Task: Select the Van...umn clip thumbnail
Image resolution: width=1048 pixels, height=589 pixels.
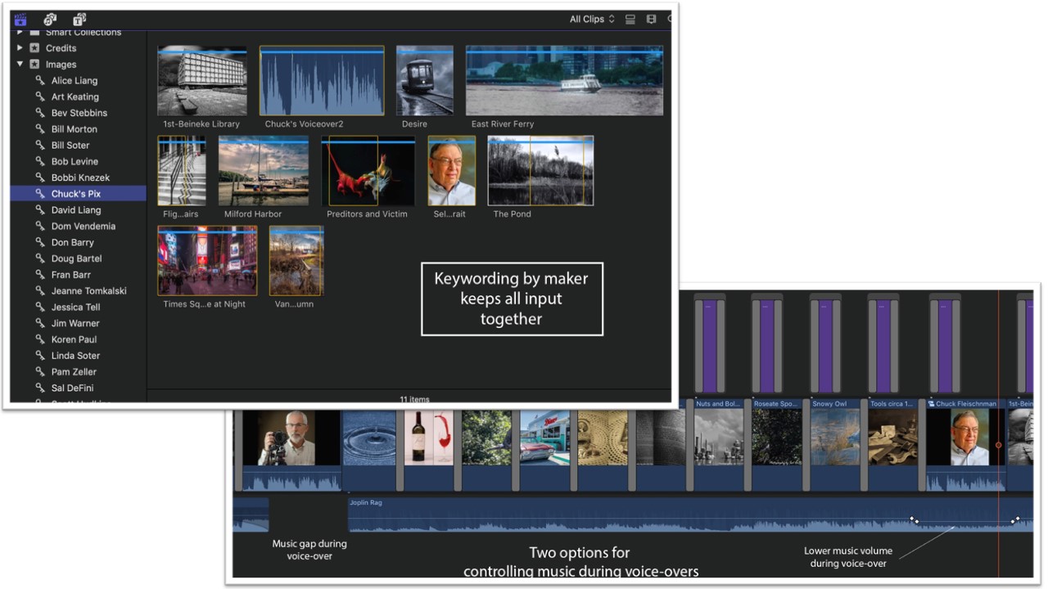Action: (x=296, y=260)
